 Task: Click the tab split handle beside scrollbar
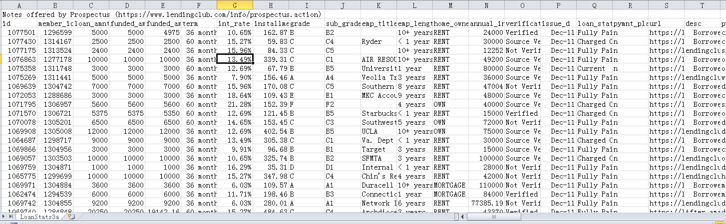pos(457,217)
